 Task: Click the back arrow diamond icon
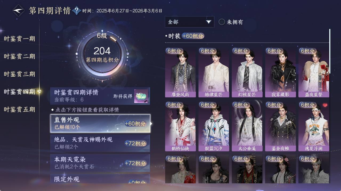[18, 11]
